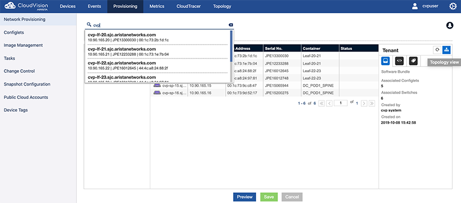Open the Events tab

tap(94, 6)
